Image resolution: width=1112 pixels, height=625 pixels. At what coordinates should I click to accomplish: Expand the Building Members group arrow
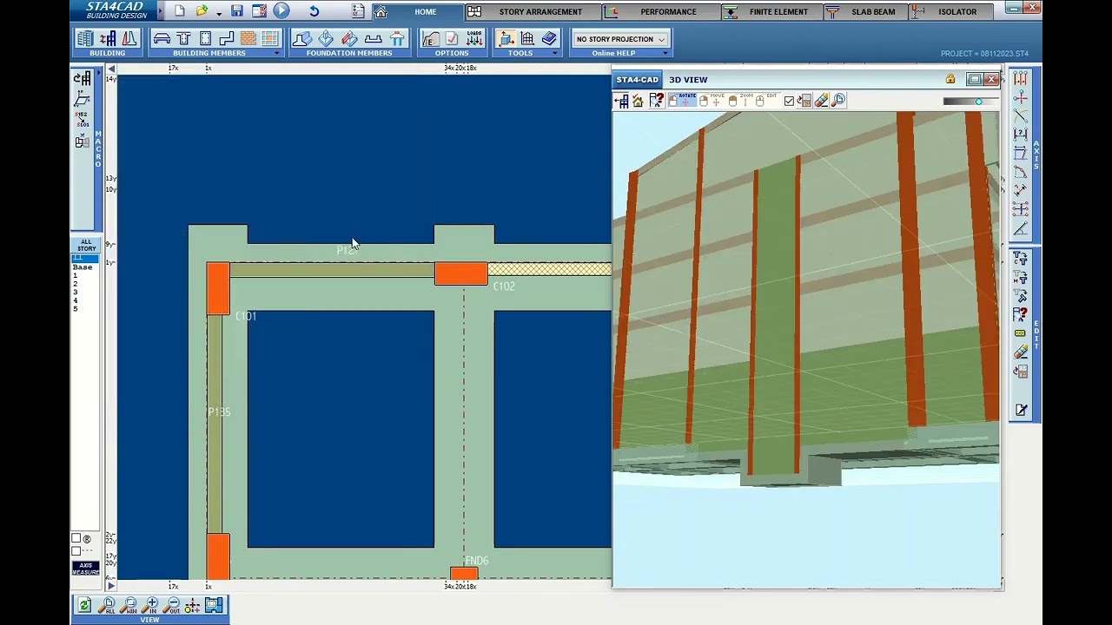point(277,54)
